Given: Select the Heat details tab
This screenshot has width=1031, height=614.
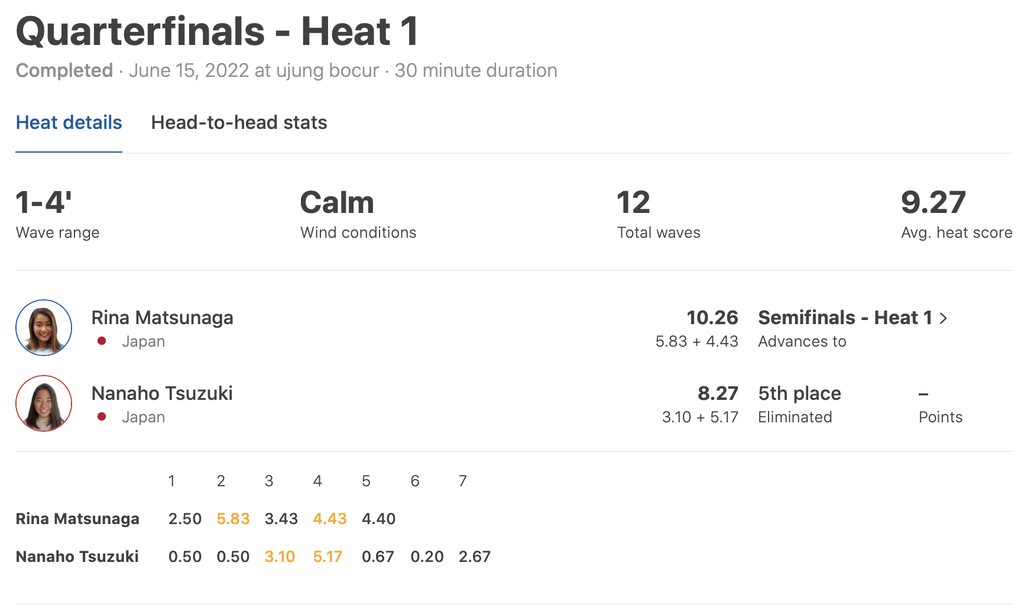Looking at the screenshot, I should [69, 122].
